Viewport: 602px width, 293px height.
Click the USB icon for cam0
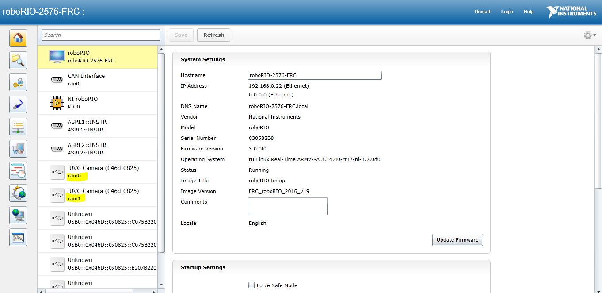57,172
